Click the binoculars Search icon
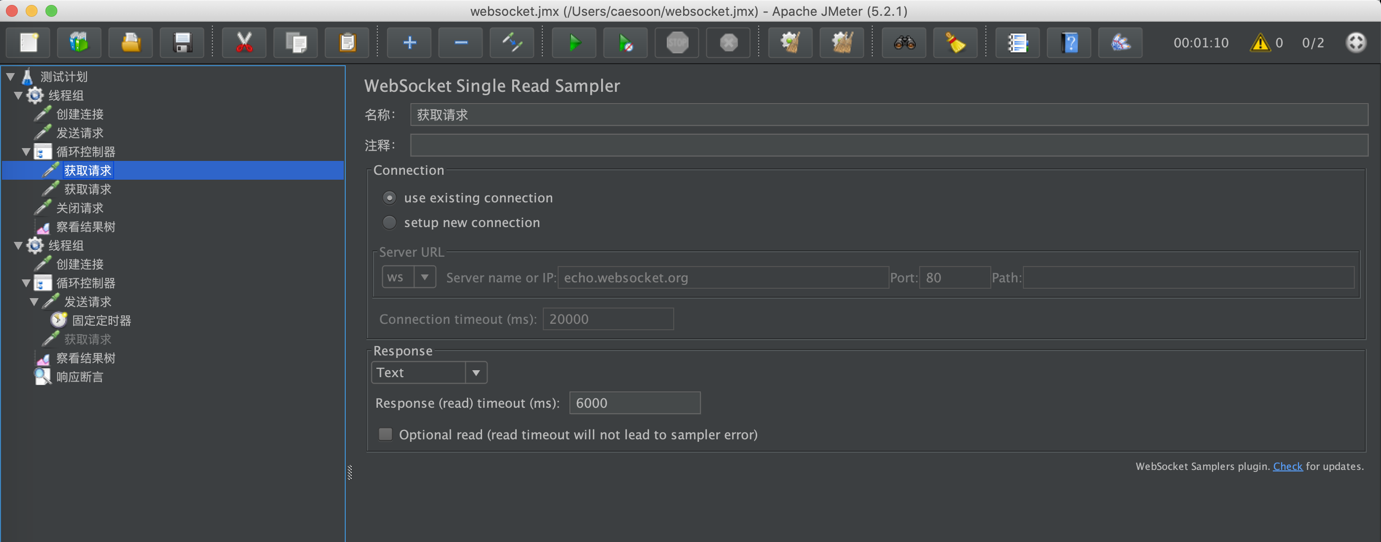 904,43
